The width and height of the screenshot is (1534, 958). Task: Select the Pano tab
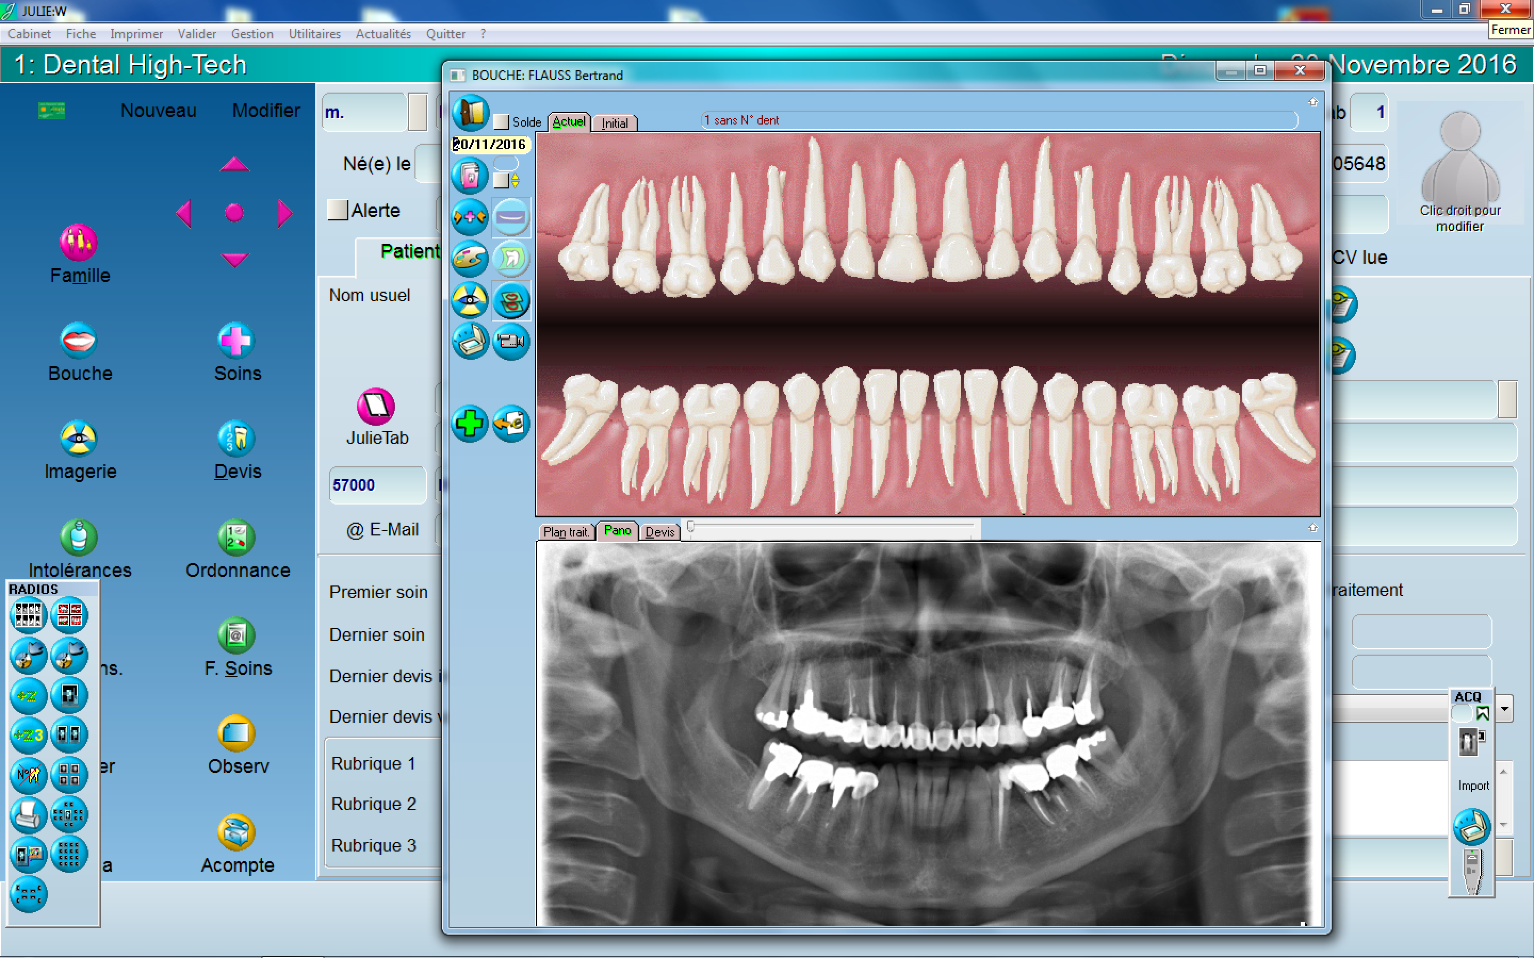click(x=617, y=530)
